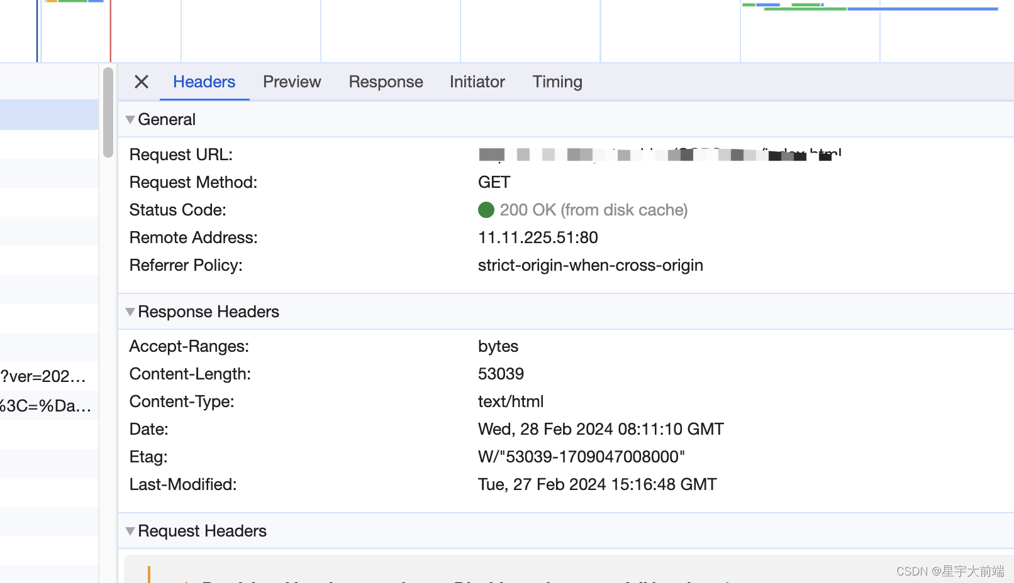Open the Timing tab

(x=557, y=82)
